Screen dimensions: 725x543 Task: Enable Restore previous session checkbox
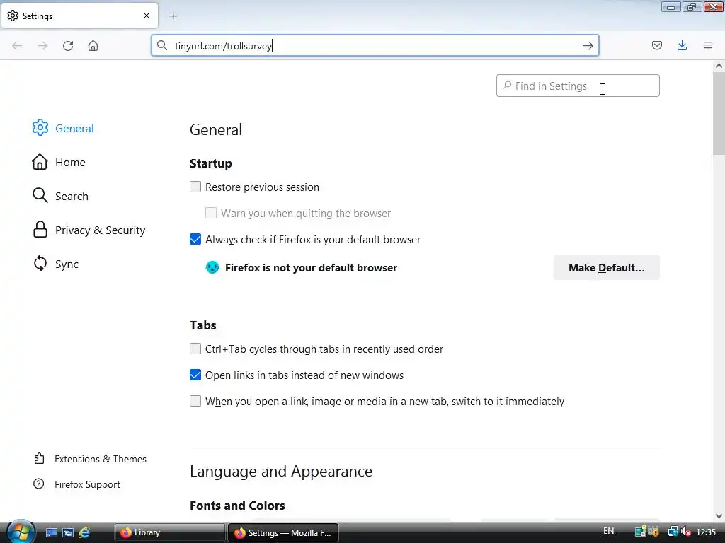195,187
